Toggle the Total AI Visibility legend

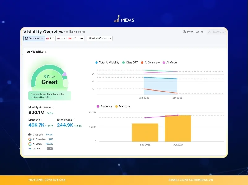[x=107, y=62]
